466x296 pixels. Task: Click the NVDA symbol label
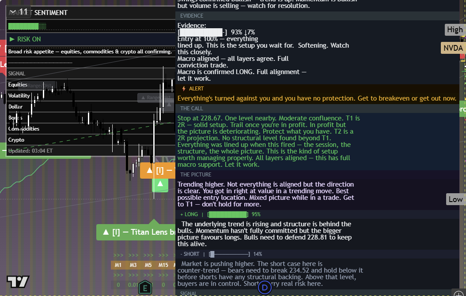(x=453, y=48)
